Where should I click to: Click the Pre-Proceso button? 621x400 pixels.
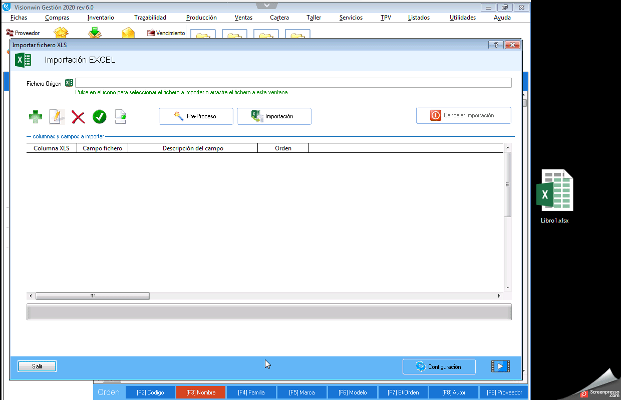click(x=196, y=116)
